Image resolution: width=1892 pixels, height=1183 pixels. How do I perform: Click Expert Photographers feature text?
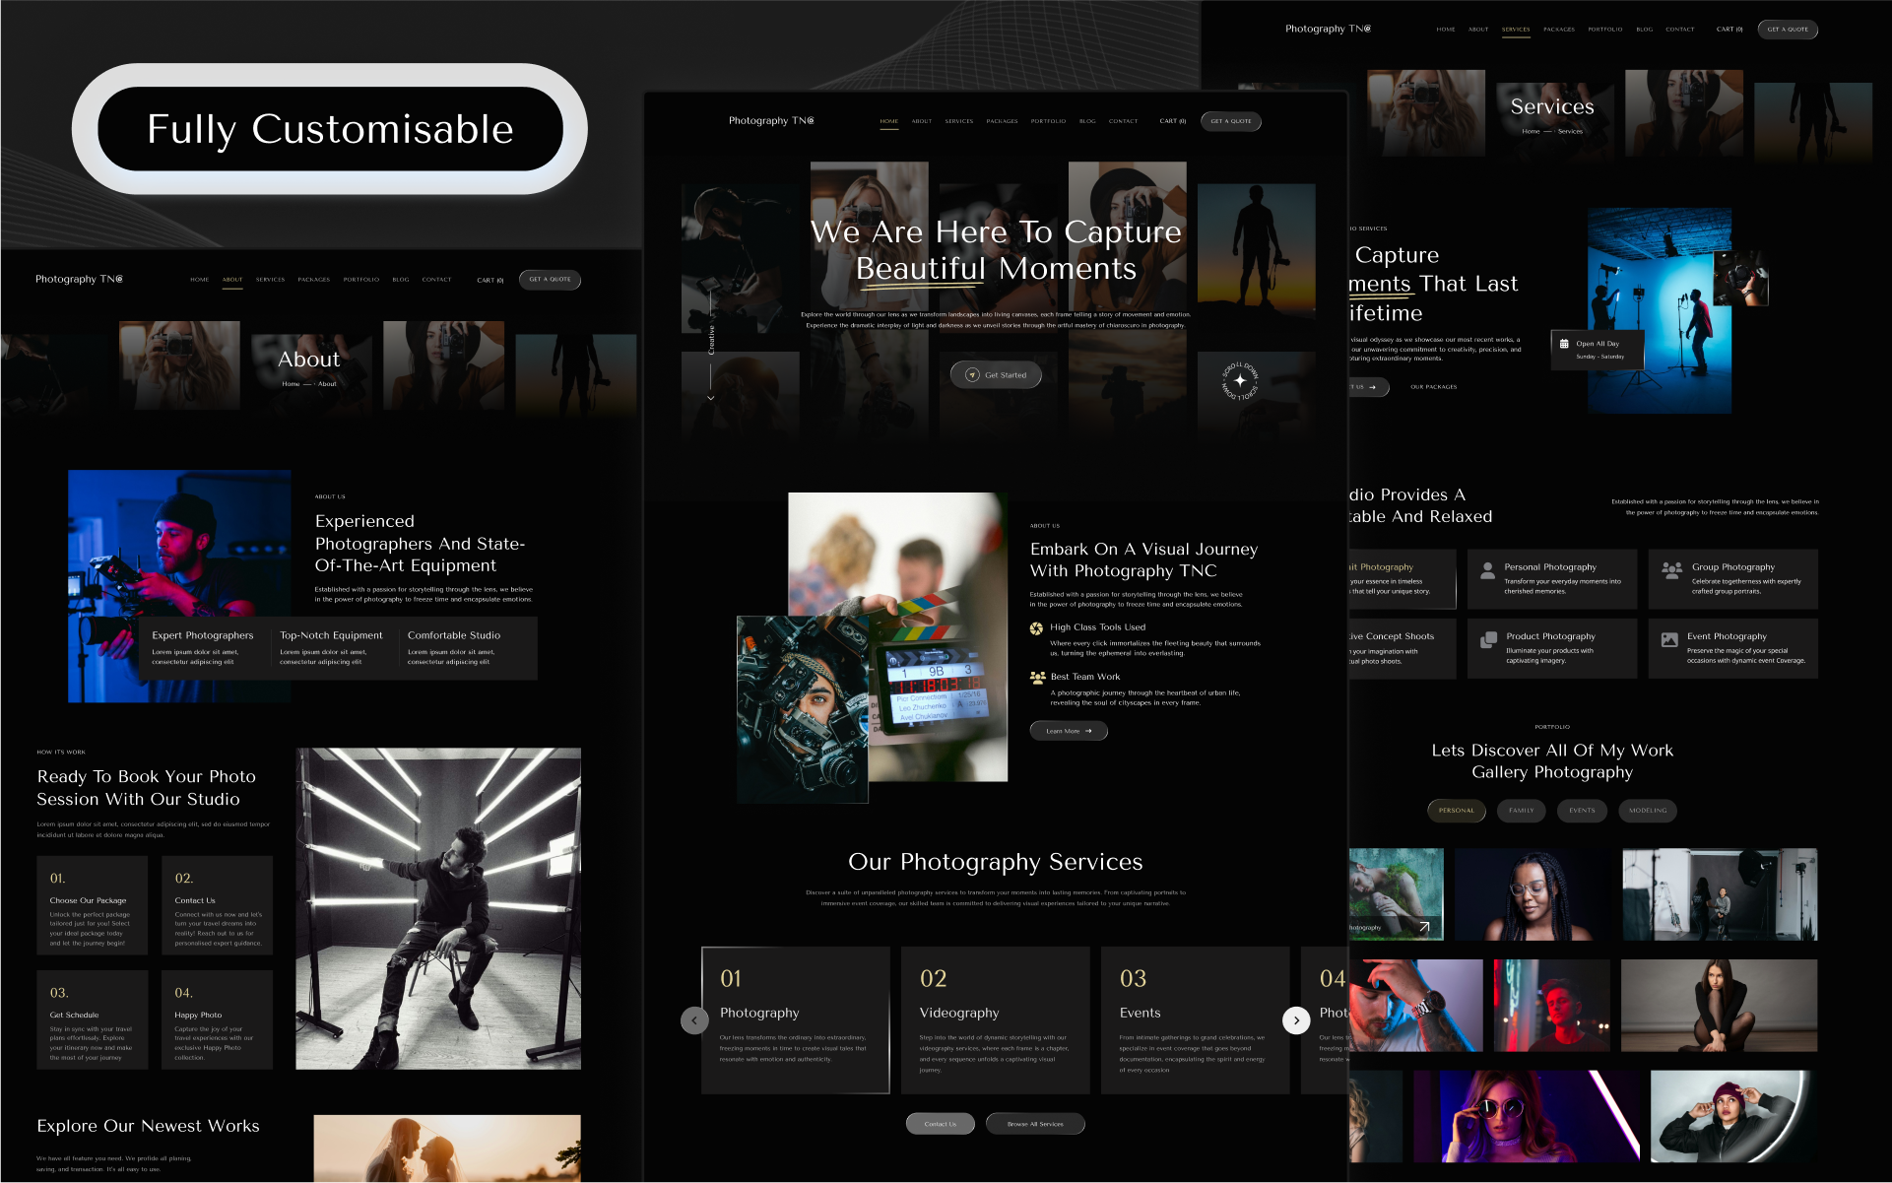coord(203,636)
